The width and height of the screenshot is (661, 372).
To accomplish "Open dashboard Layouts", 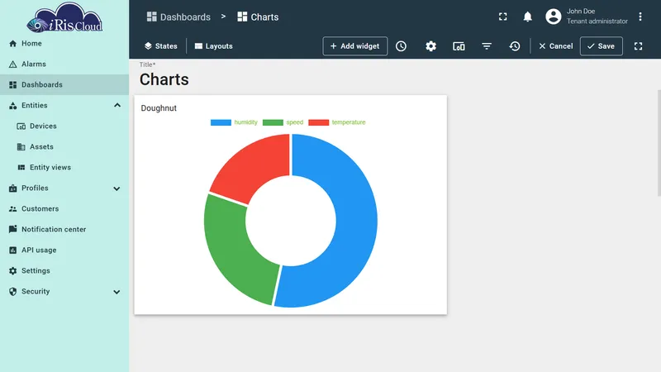I will [214, 46].
